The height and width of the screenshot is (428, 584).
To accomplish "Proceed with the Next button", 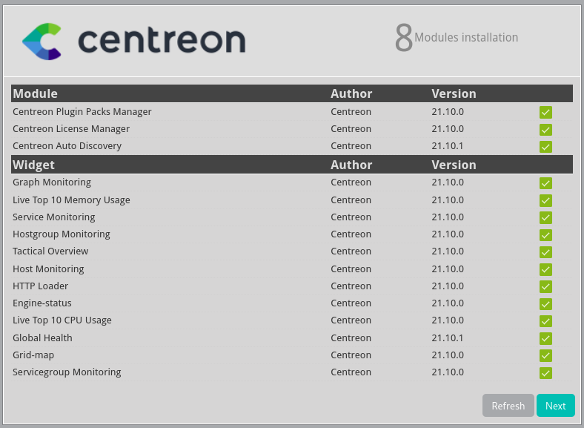I will (x=556, y=405).
